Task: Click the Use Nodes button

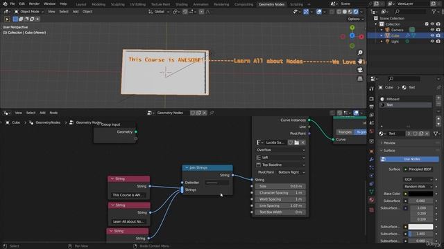Action: (409, 159)
